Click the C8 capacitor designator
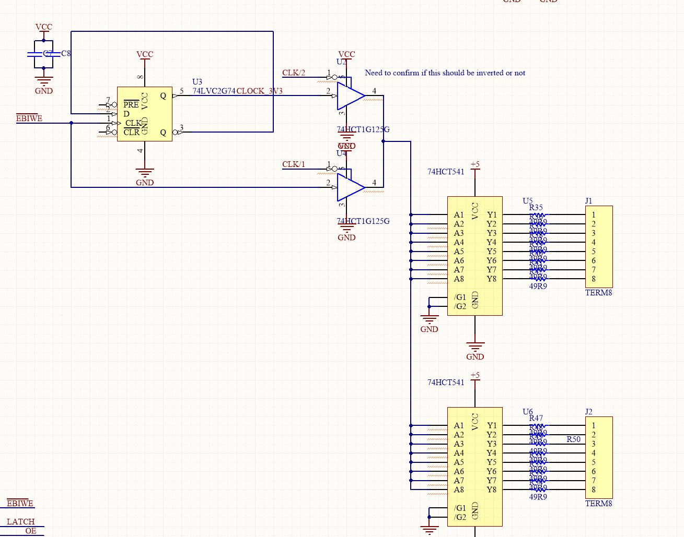Viewport: 684px width, 537px height. point(66,53)
